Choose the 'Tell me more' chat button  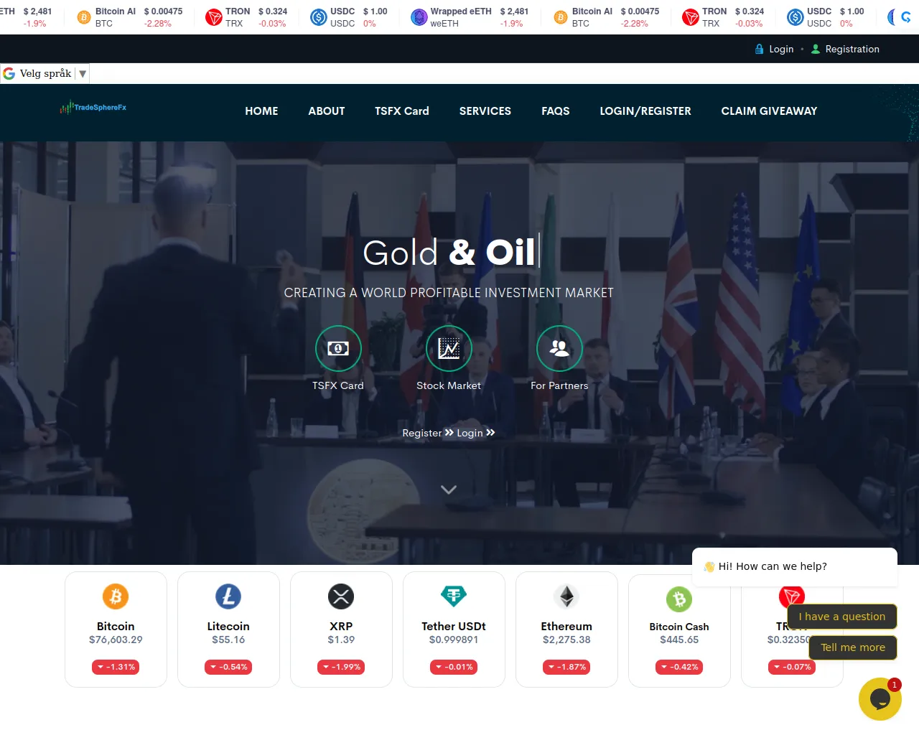[x=853, y=647]
